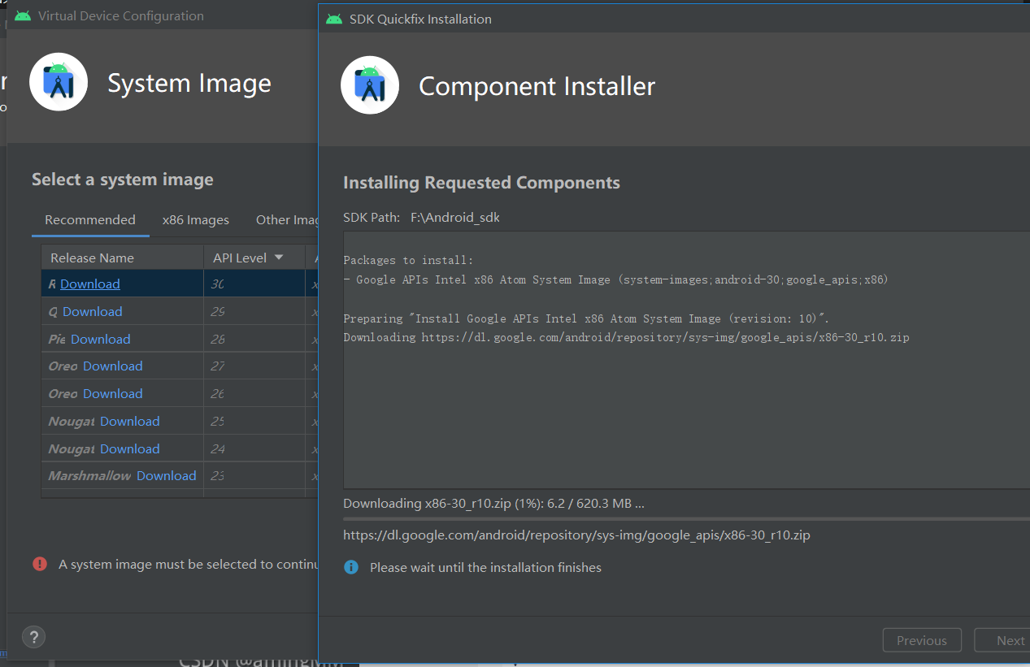Click the Android icon in the Virtual Device Configuration title

click(x=23, y=15)
